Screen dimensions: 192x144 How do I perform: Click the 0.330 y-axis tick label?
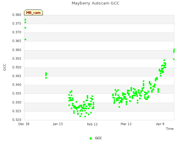pyautogui.click(x=17, y=103)
